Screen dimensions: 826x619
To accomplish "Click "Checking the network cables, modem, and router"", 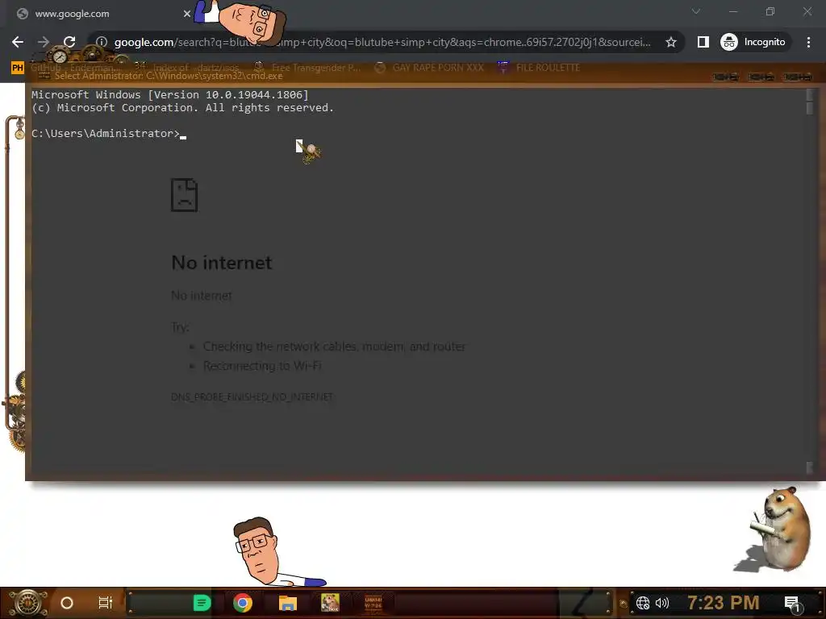I will pos(335,347).
